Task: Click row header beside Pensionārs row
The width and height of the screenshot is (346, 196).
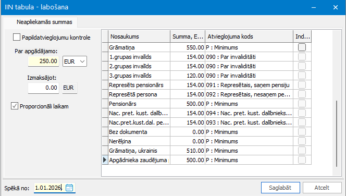Action: click(x=105, y=104)
